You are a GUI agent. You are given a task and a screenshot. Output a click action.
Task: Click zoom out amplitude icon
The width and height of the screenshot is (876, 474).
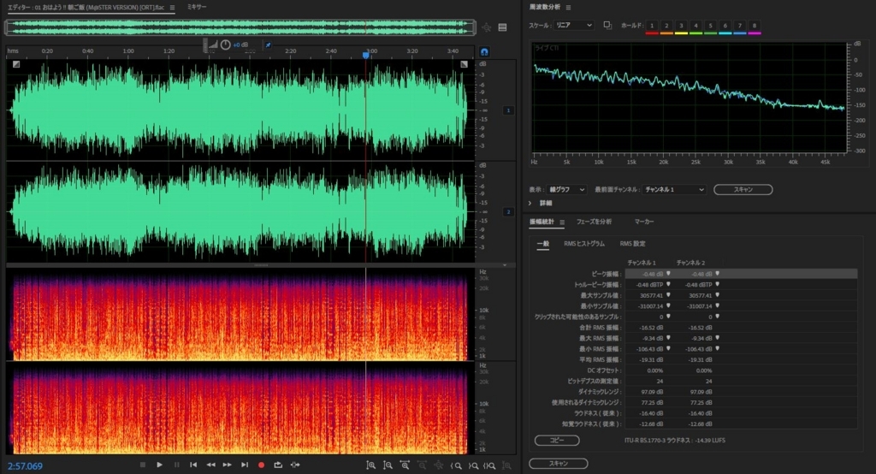[388, 465]
